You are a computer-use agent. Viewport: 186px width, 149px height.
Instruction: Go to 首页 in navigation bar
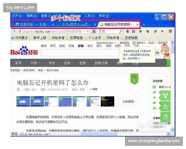(18, 63)
